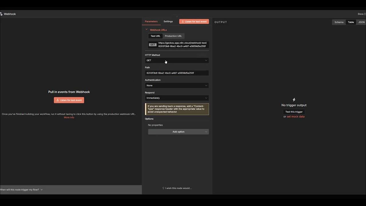Click the Path input field
The height and width of the screenshot is (206, 366).
(x=177, y=73)
